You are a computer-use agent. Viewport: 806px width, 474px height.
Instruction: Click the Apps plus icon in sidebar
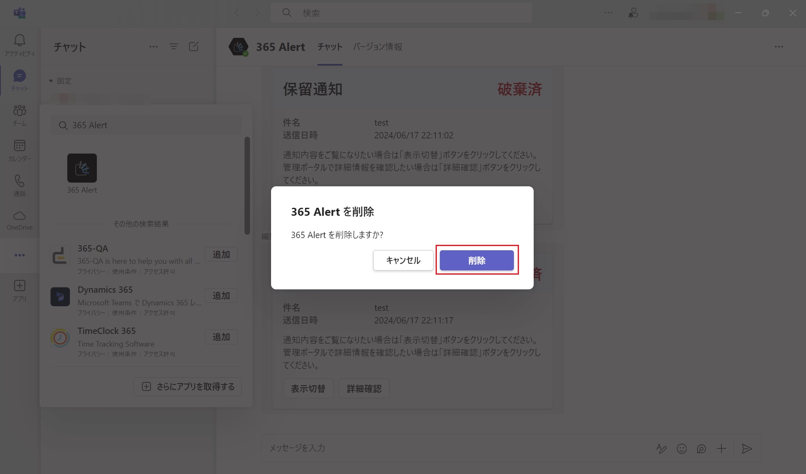tap(19, 286)
